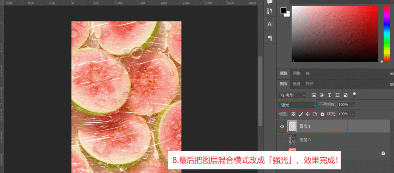Click the white background color swatch
Image resolution: width=394 pixels, height=173 pixels.
(288, 15)
